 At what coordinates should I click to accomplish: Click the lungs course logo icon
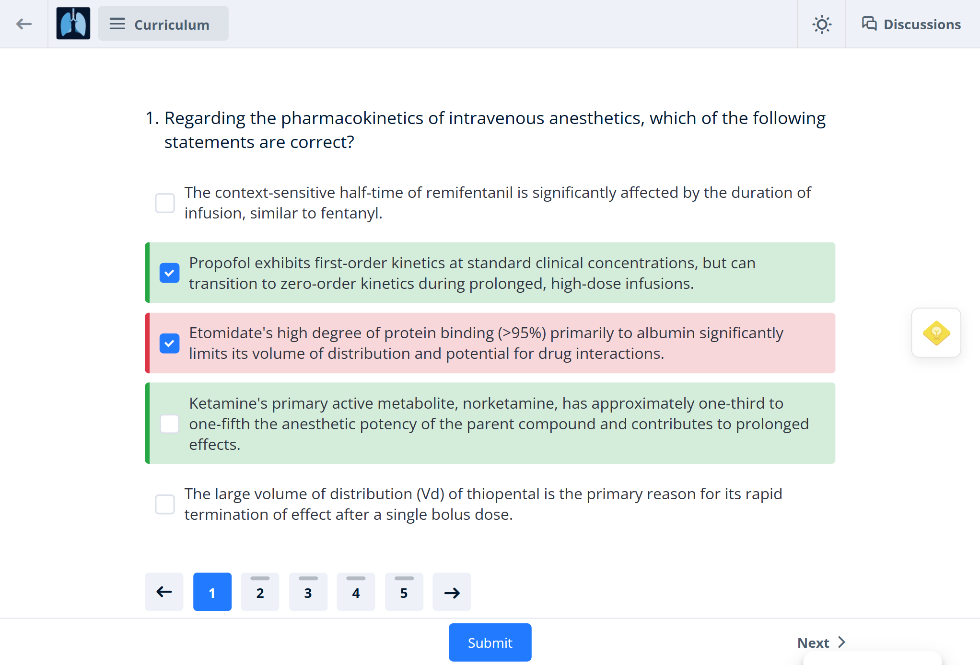pos(73,24)
